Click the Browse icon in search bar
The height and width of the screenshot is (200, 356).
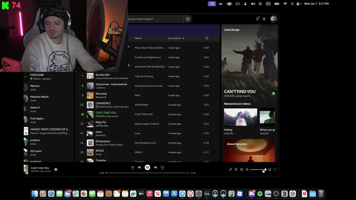pyautogui.click(x=188, y=19)
